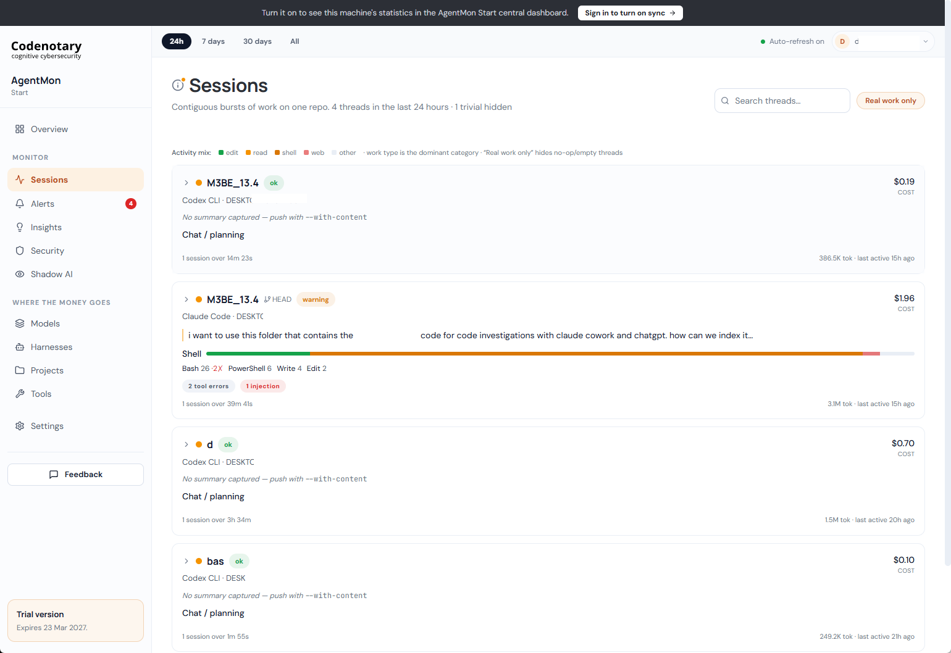Open Insights in the sidebar menu
The width and height of the screenshot is (951, 653).
tap(75, 227)
